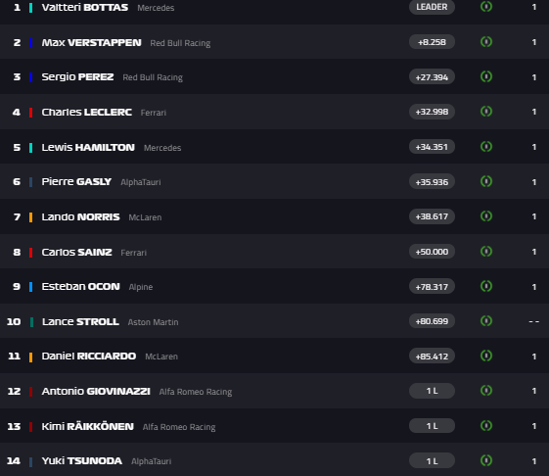Click the red Ferrari color bar for Sainz

coord(30,253)
